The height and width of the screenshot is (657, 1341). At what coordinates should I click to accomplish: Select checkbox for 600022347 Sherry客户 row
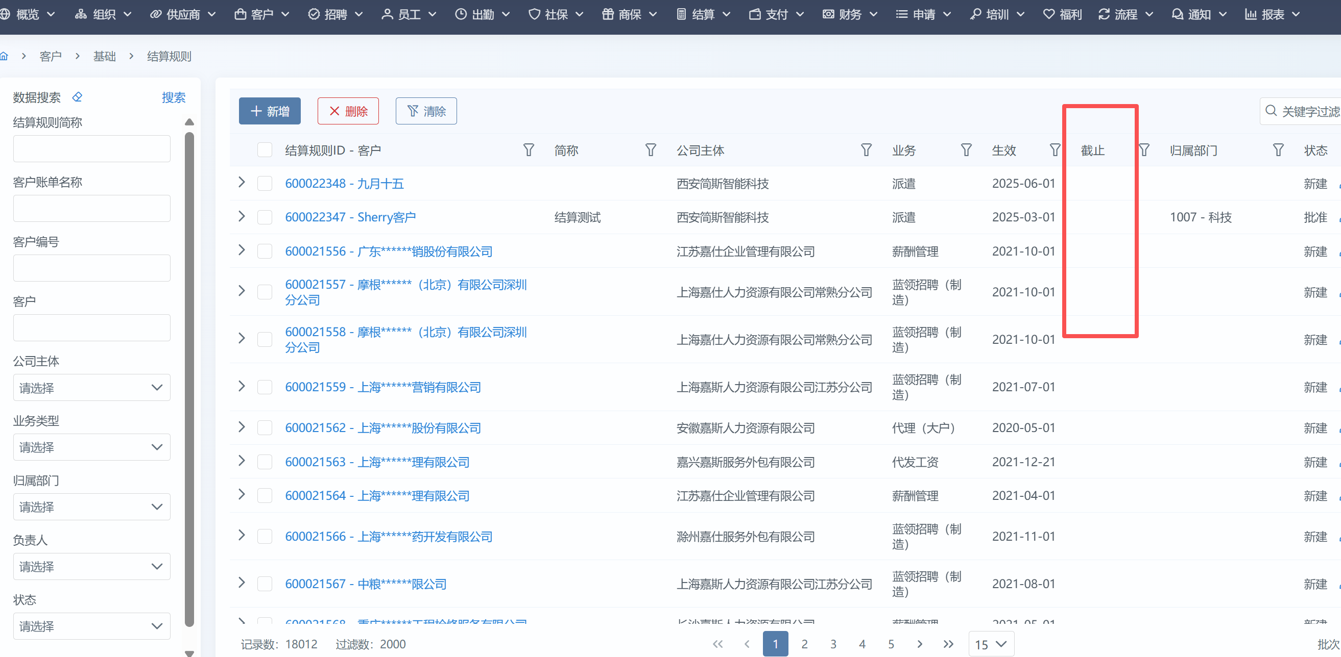pos(265,217)
